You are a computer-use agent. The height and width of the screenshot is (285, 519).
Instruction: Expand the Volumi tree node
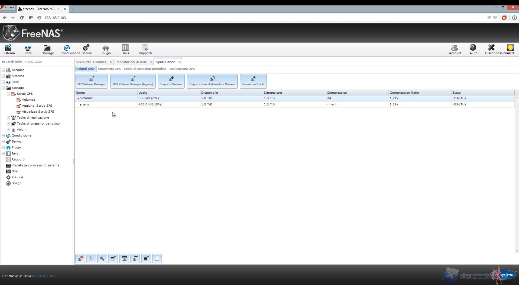(8, 130)
